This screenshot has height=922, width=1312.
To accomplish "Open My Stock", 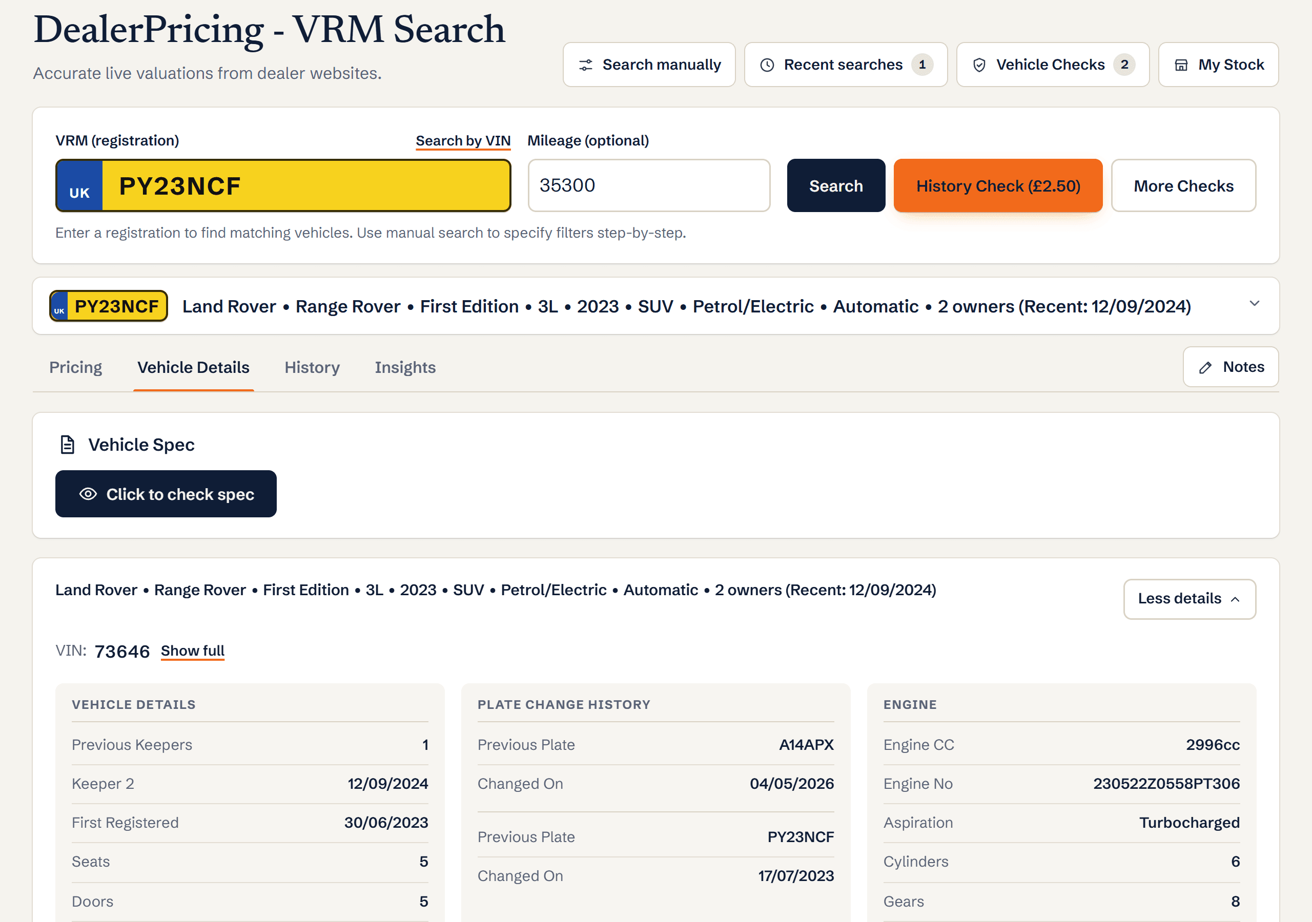I will pos(1218,65).
